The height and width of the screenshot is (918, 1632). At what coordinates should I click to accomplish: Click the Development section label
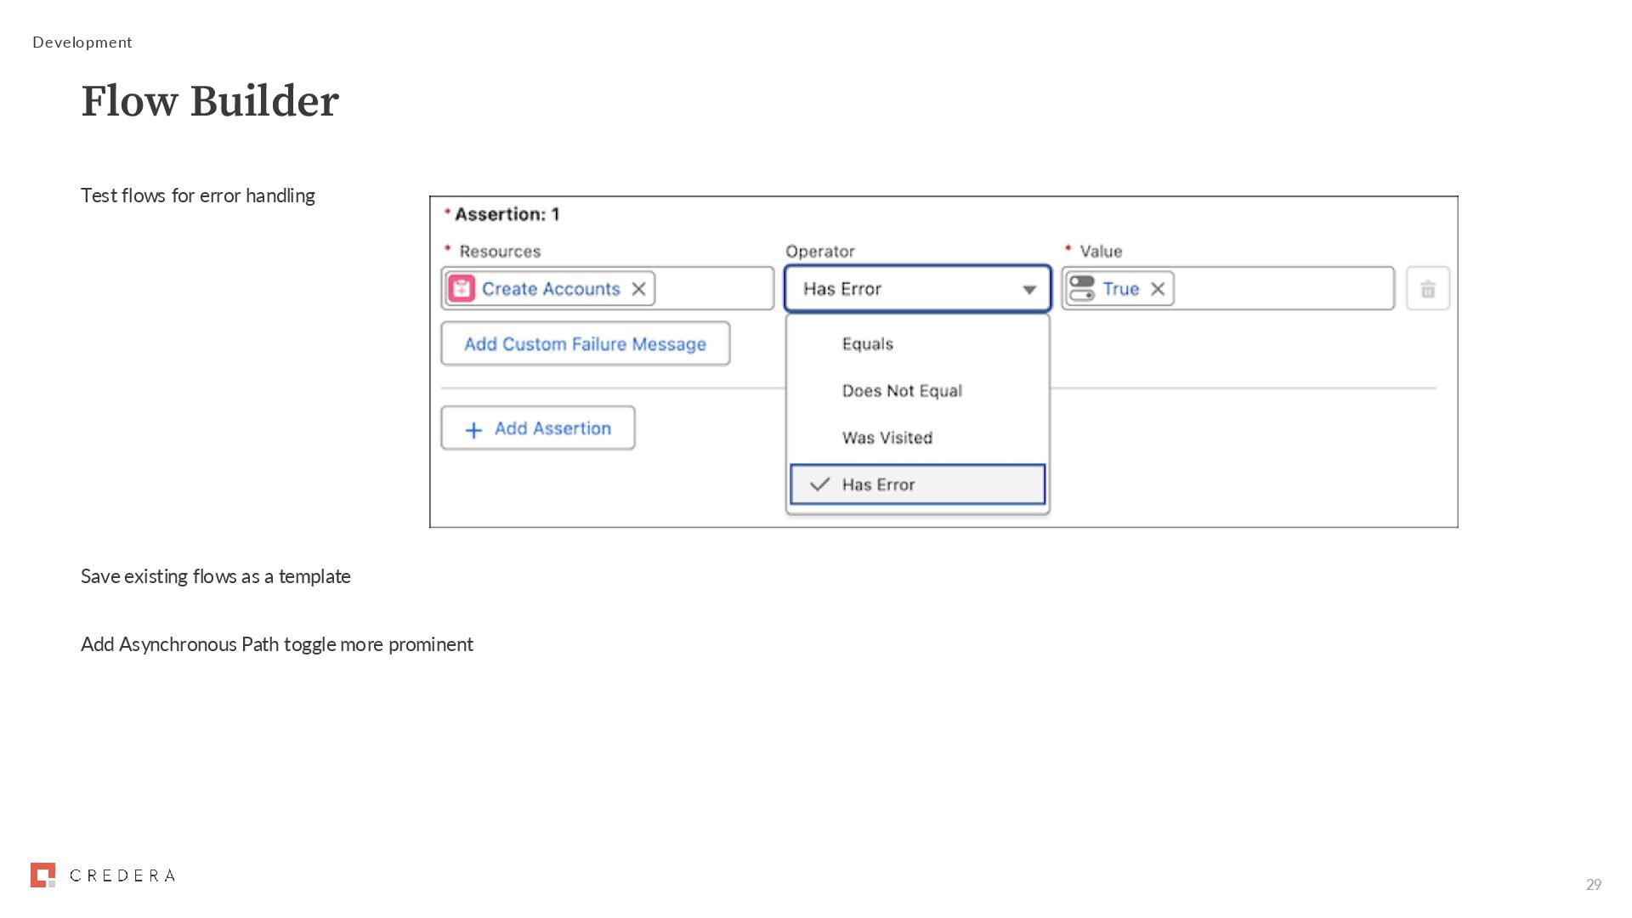(82, 42)
